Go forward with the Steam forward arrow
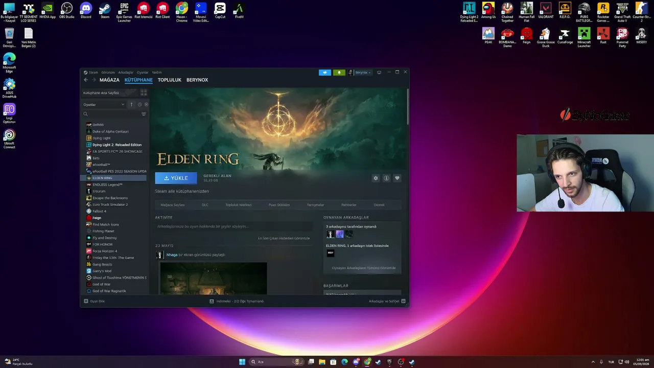Viewport: 654px width, 368px height. 94,80
